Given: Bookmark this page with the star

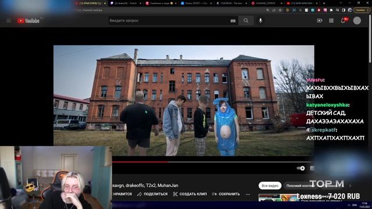Looking at the screenshot, I should (280, 10).
